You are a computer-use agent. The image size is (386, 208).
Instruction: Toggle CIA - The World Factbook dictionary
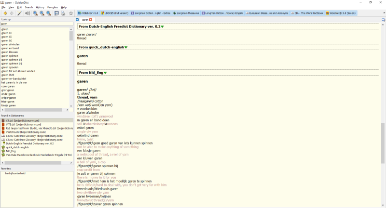307,13
